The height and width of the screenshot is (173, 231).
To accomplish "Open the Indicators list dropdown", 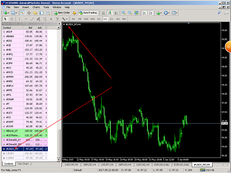I will point(159,13).
